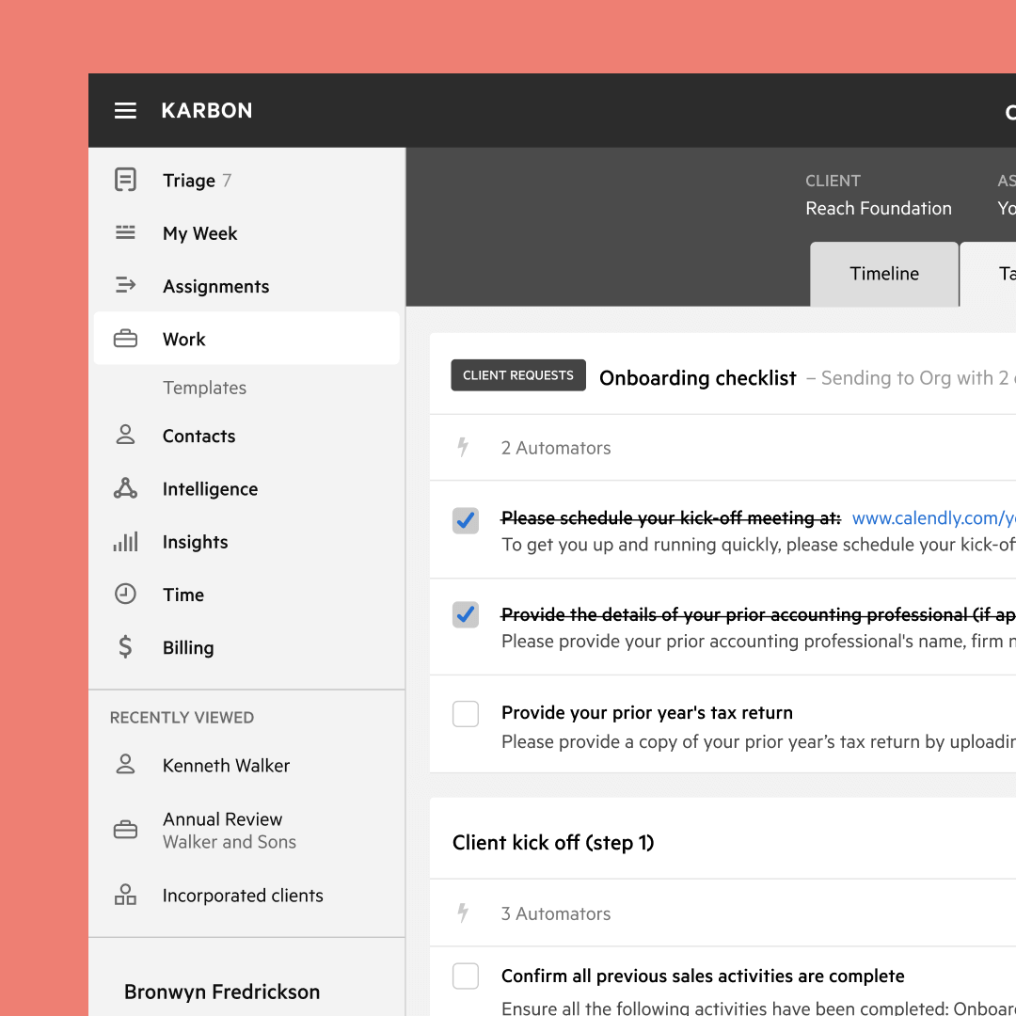
Task: Check Confirm all previous sales activities
Action: point(466,976)
